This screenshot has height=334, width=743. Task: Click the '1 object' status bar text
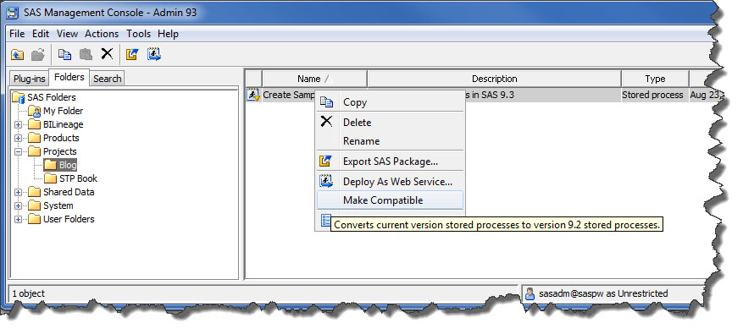[29, 293]
